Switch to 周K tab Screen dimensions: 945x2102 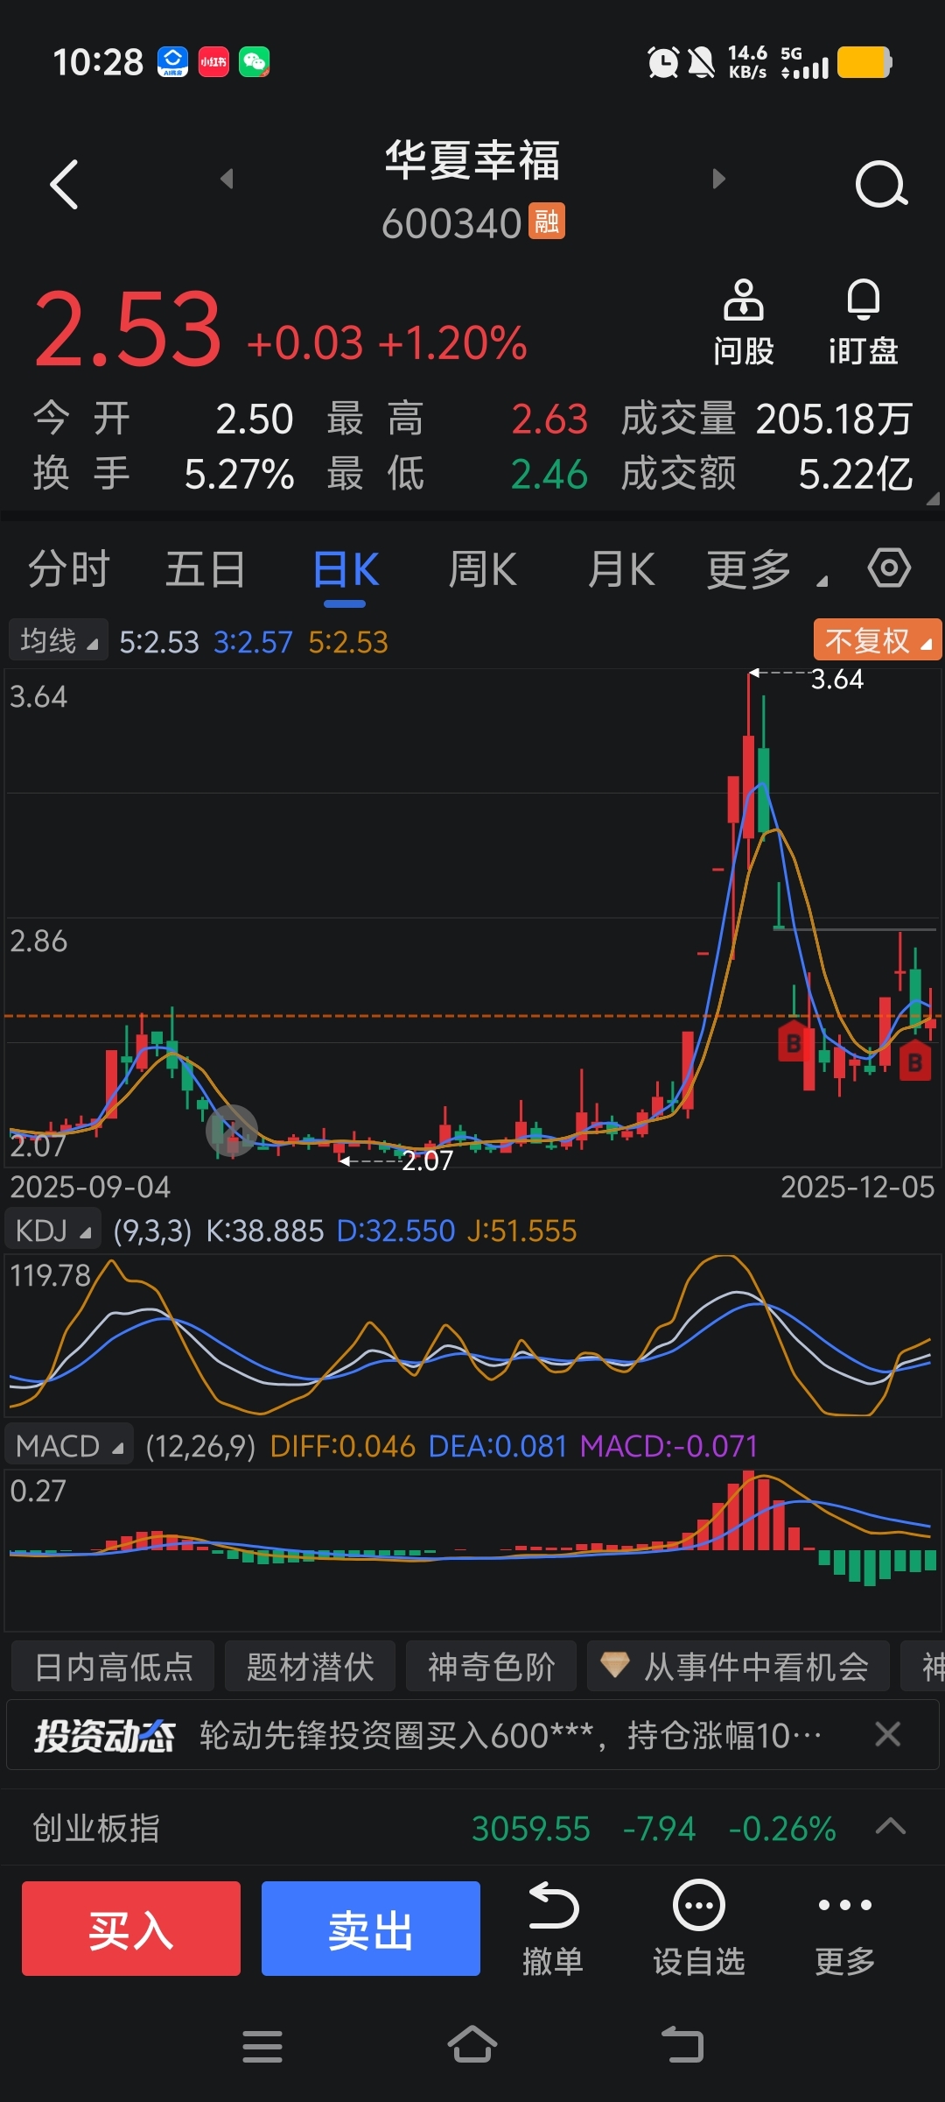482,569
